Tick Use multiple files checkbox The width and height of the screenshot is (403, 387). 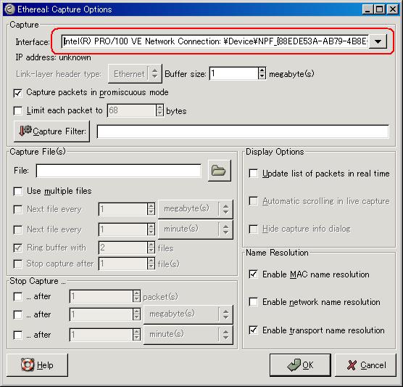coord(17,191)
